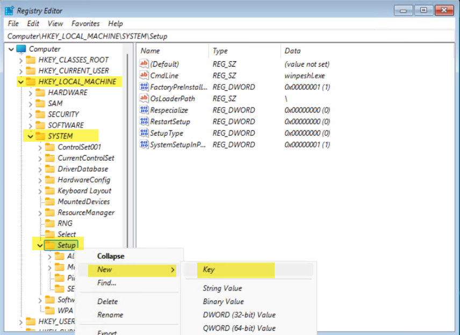Click the SetupType DWORD icon
This screenshot has height=335, width=460.
tap(144, 133)
